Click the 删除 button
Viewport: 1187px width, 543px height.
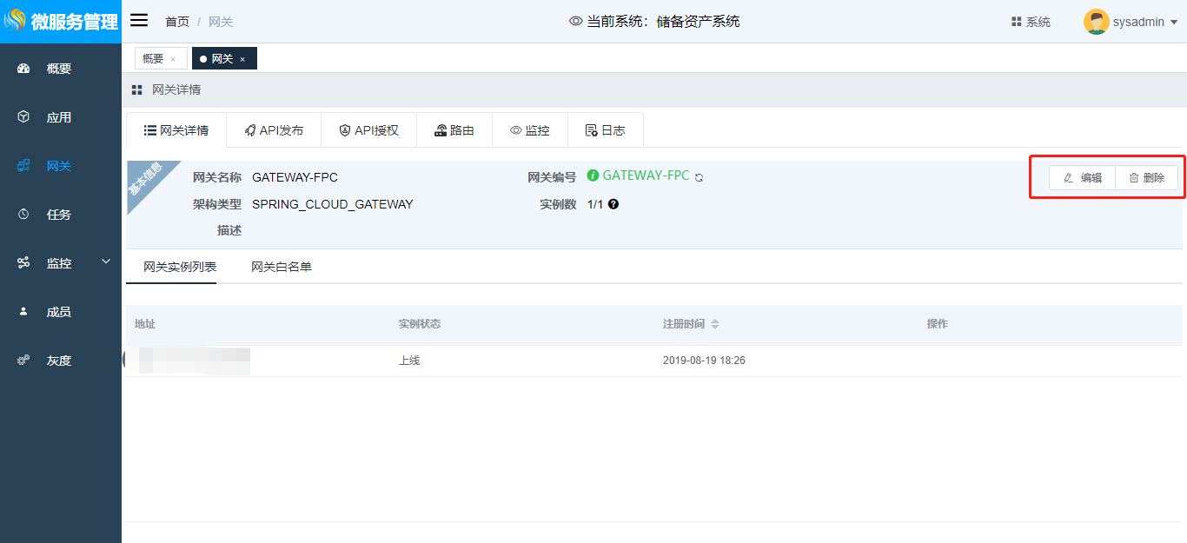(x=1146, y=178)
